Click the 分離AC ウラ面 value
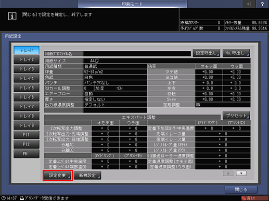Screen dimensions: 269x201 133,145
